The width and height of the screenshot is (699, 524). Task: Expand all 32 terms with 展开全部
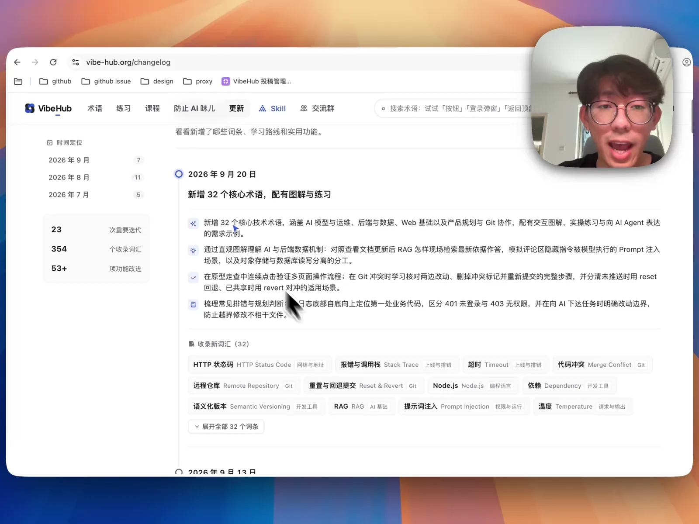point(226,427)
